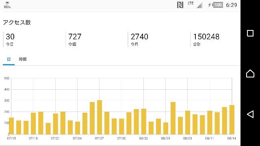Select the chart bar at 07/30
Screen dimensions: 260x146
click(x=121, y=127)
